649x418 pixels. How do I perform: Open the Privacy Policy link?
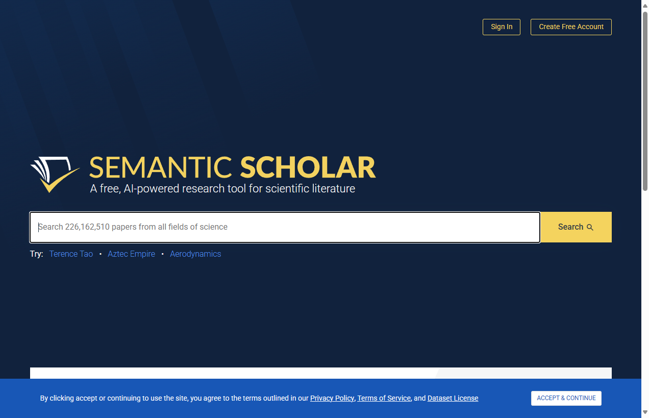332,398
